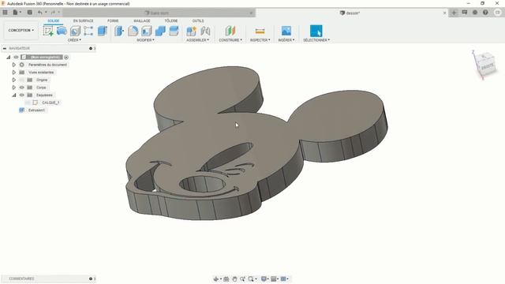Open the File menu icon

click(x=16, y=13)
